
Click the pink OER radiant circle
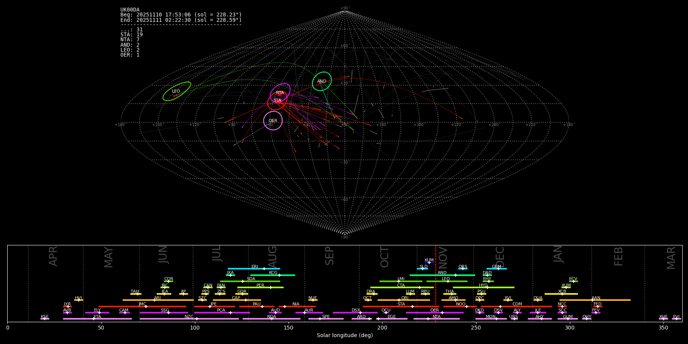tap(273, 121)
